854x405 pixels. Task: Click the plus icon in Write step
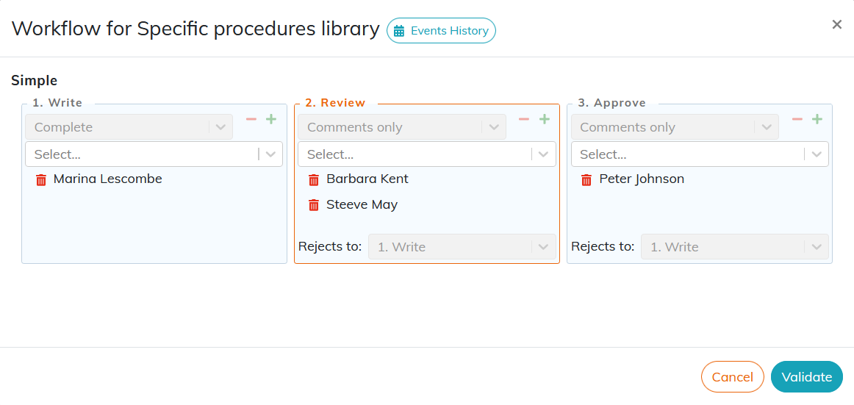click(271, 119)
